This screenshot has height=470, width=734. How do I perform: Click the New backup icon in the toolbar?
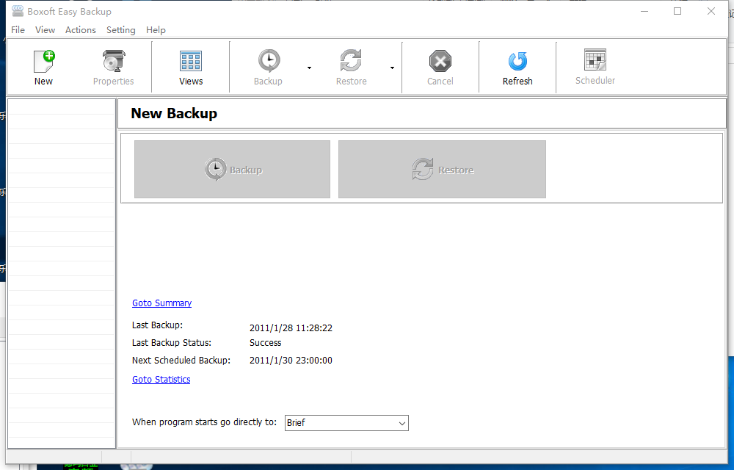point(43,66)
